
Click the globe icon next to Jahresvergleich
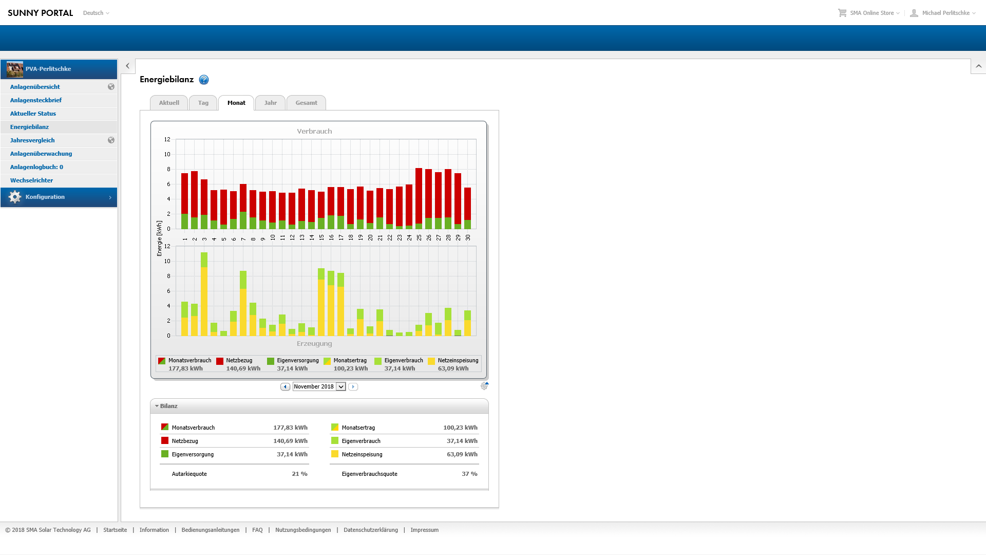[x=111, y=140]
